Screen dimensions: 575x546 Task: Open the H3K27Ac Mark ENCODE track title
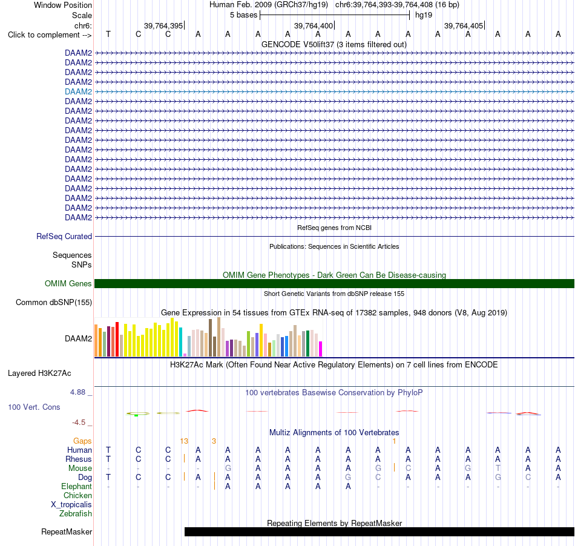point(334,365)
